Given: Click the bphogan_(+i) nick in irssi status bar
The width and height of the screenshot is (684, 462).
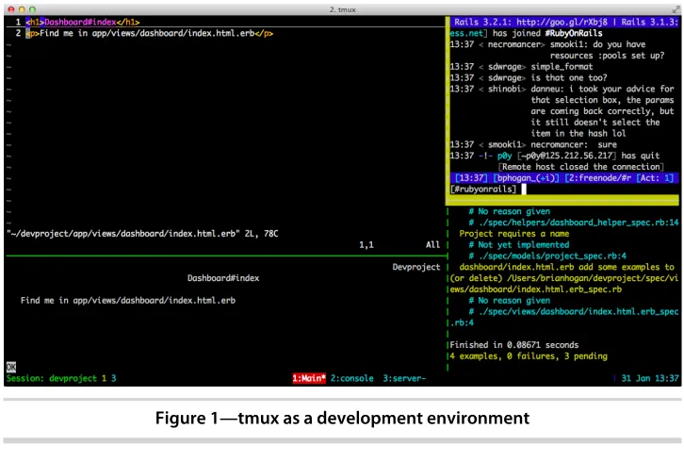Looking at the screenshot, I should pos(526,177).
